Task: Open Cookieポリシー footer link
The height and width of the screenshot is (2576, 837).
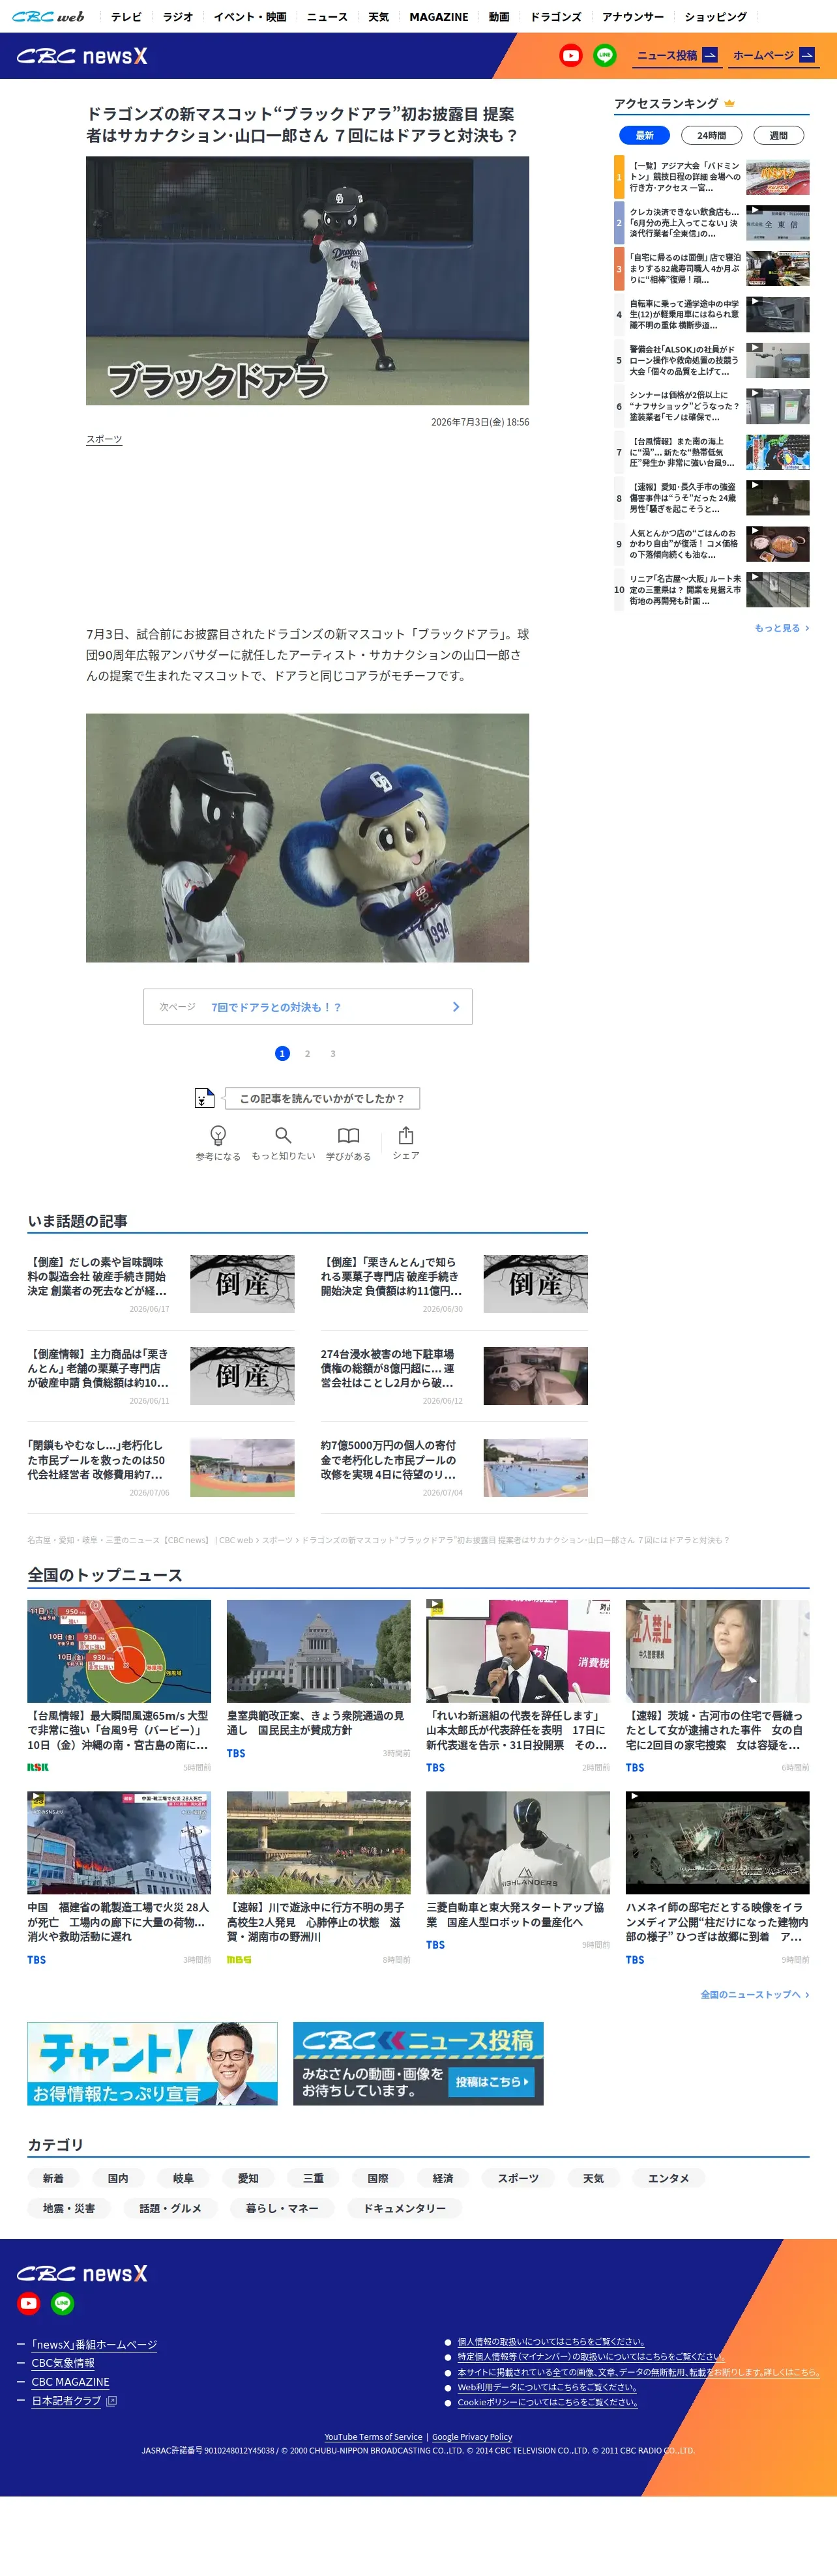Action: click(547, 2402)
